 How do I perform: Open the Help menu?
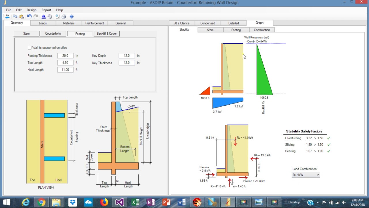tap(59, 10)
